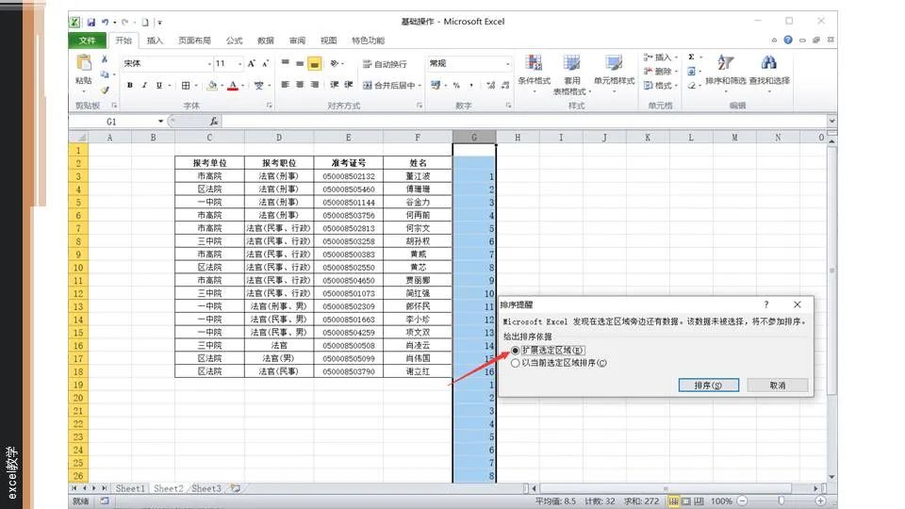The width and height of the screenshot is (905, 509).
Task: Click the Underline U icon
Action: [158, 85]
